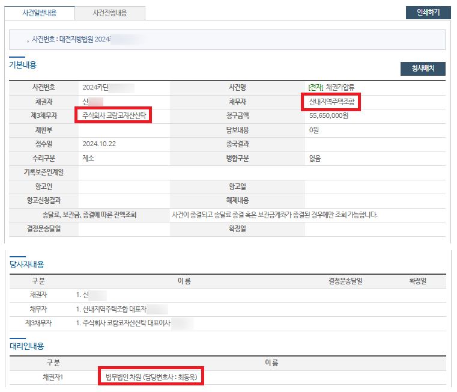Select the 청구금액 value 55,650,000원

coord(328,115)
